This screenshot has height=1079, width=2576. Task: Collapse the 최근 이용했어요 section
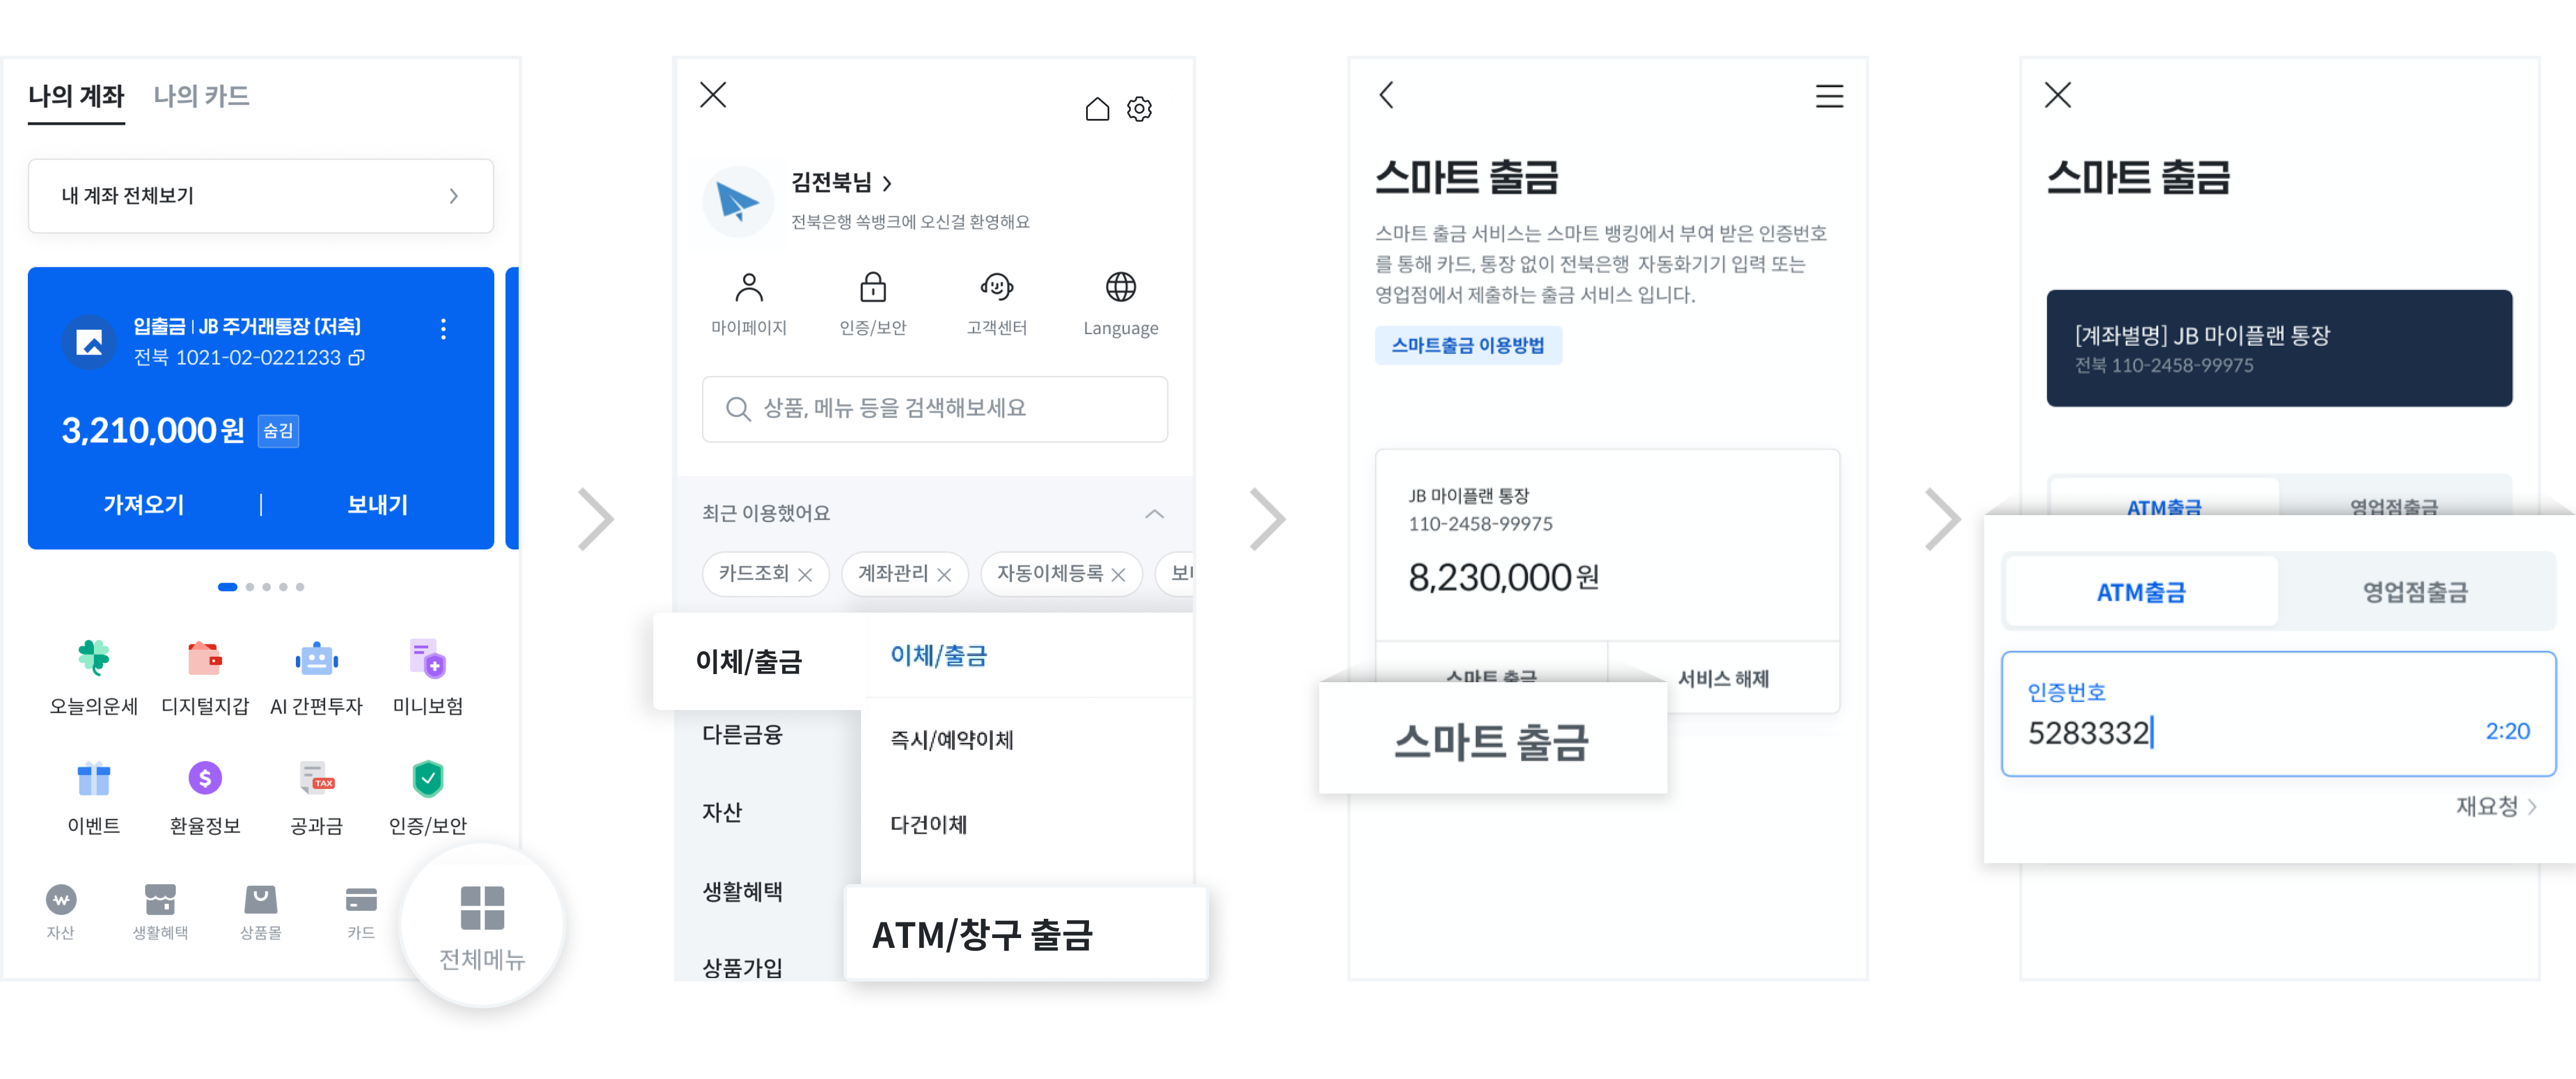pos(1155,513)
